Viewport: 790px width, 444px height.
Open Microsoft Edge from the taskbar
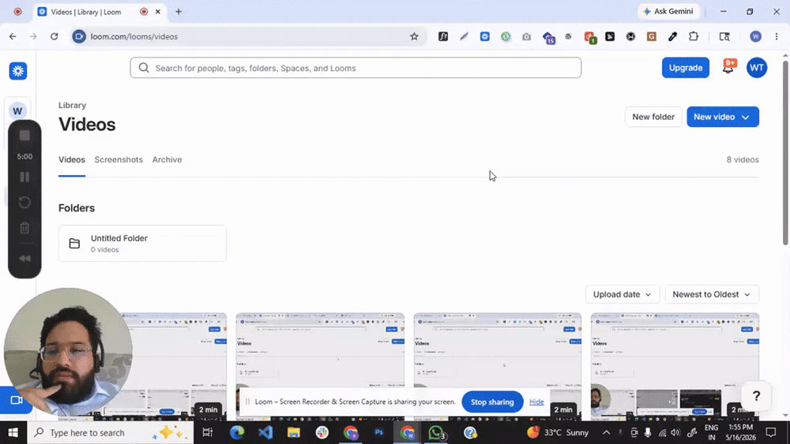237,432
